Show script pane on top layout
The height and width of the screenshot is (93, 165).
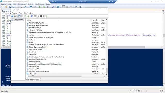coord(63,7)
